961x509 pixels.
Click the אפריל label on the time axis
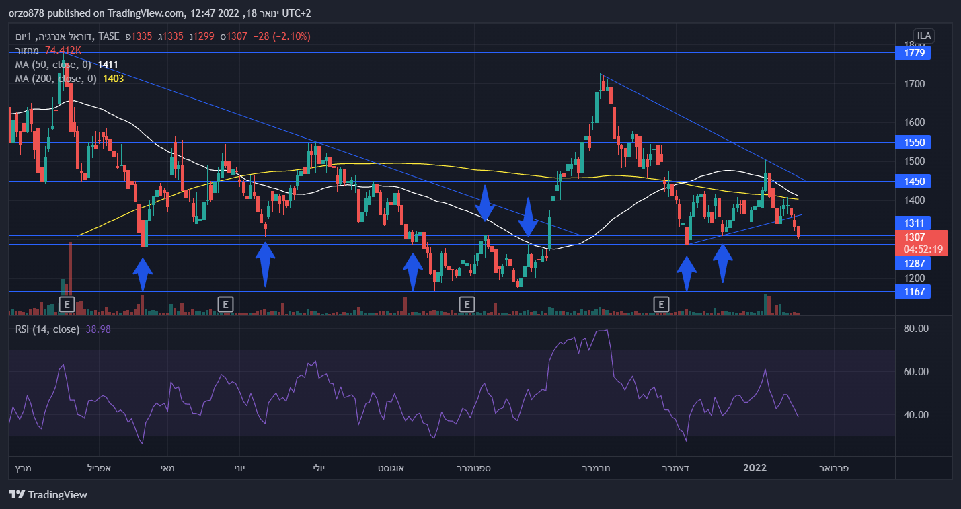click(x=99, y=467)
